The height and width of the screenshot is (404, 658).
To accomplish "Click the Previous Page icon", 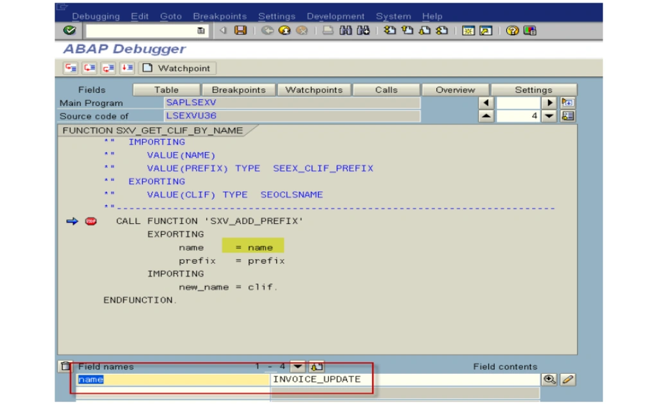I will pos(407,30).
